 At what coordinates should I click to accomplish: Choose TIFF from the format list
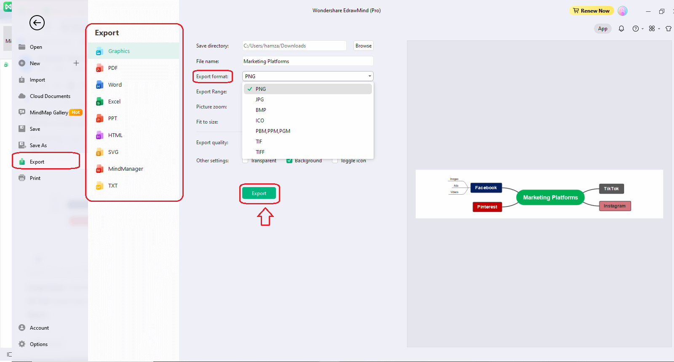click(x=308, y=152)
